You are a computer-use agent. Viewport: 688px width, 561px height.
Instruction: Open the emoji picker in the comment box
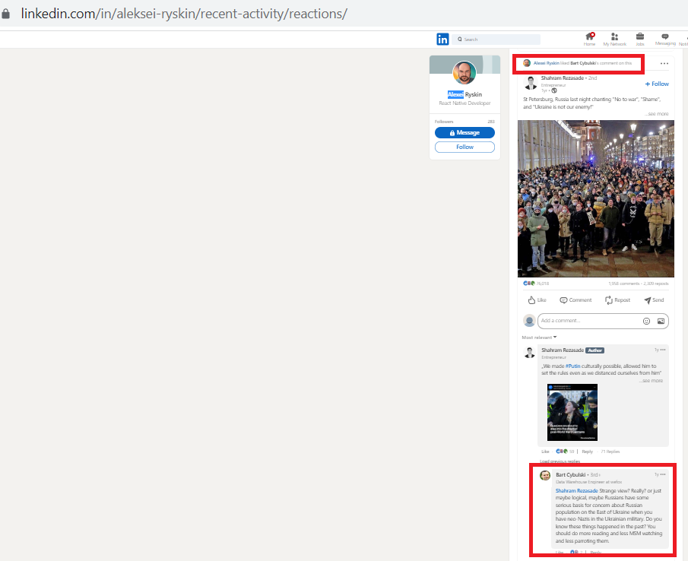point(646,321)
